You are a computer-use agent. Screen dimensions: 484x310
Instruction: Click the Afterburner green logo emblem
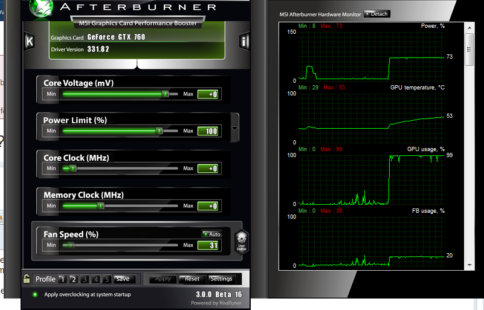coord(41,7)
